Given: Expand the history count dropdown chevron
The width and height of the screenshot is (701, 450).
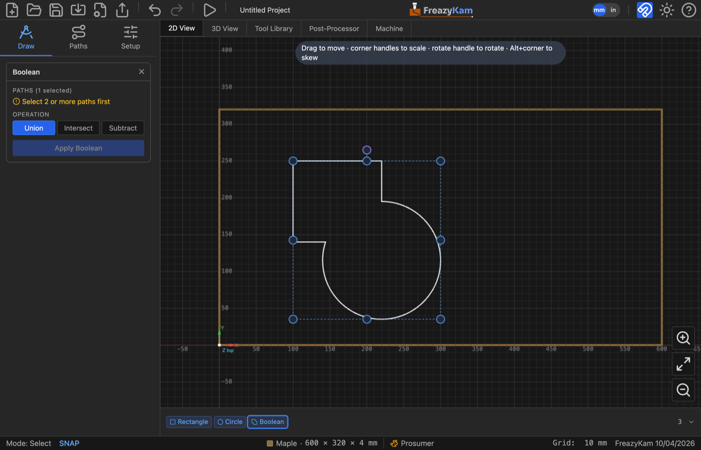Looking at the screenshot, I should pos(691,422).
